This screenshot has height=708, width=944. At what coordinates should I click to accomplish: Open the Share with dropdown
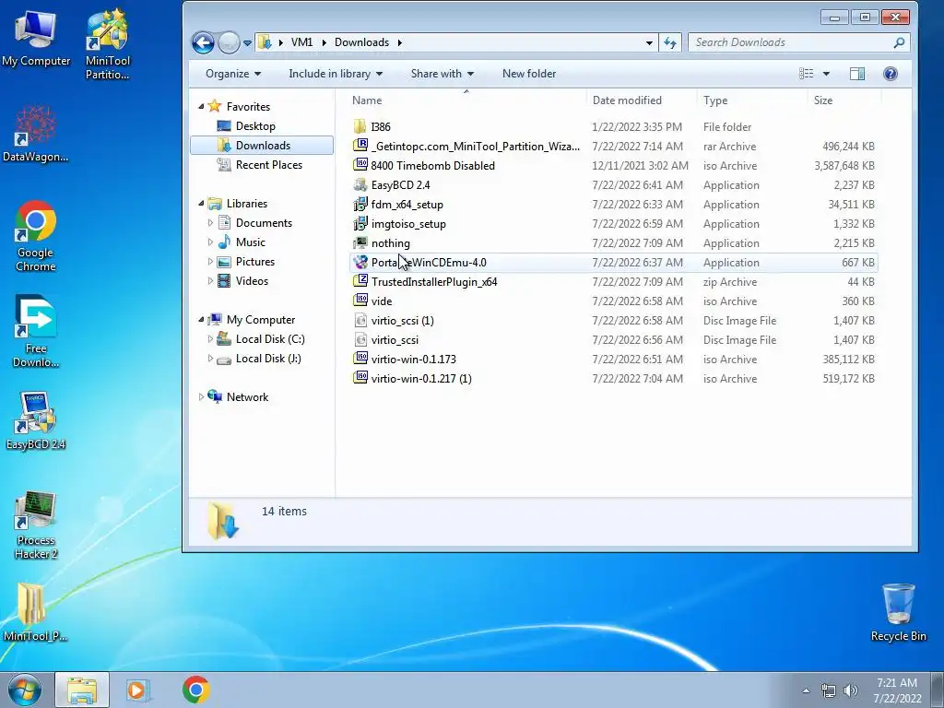[442, 74]
